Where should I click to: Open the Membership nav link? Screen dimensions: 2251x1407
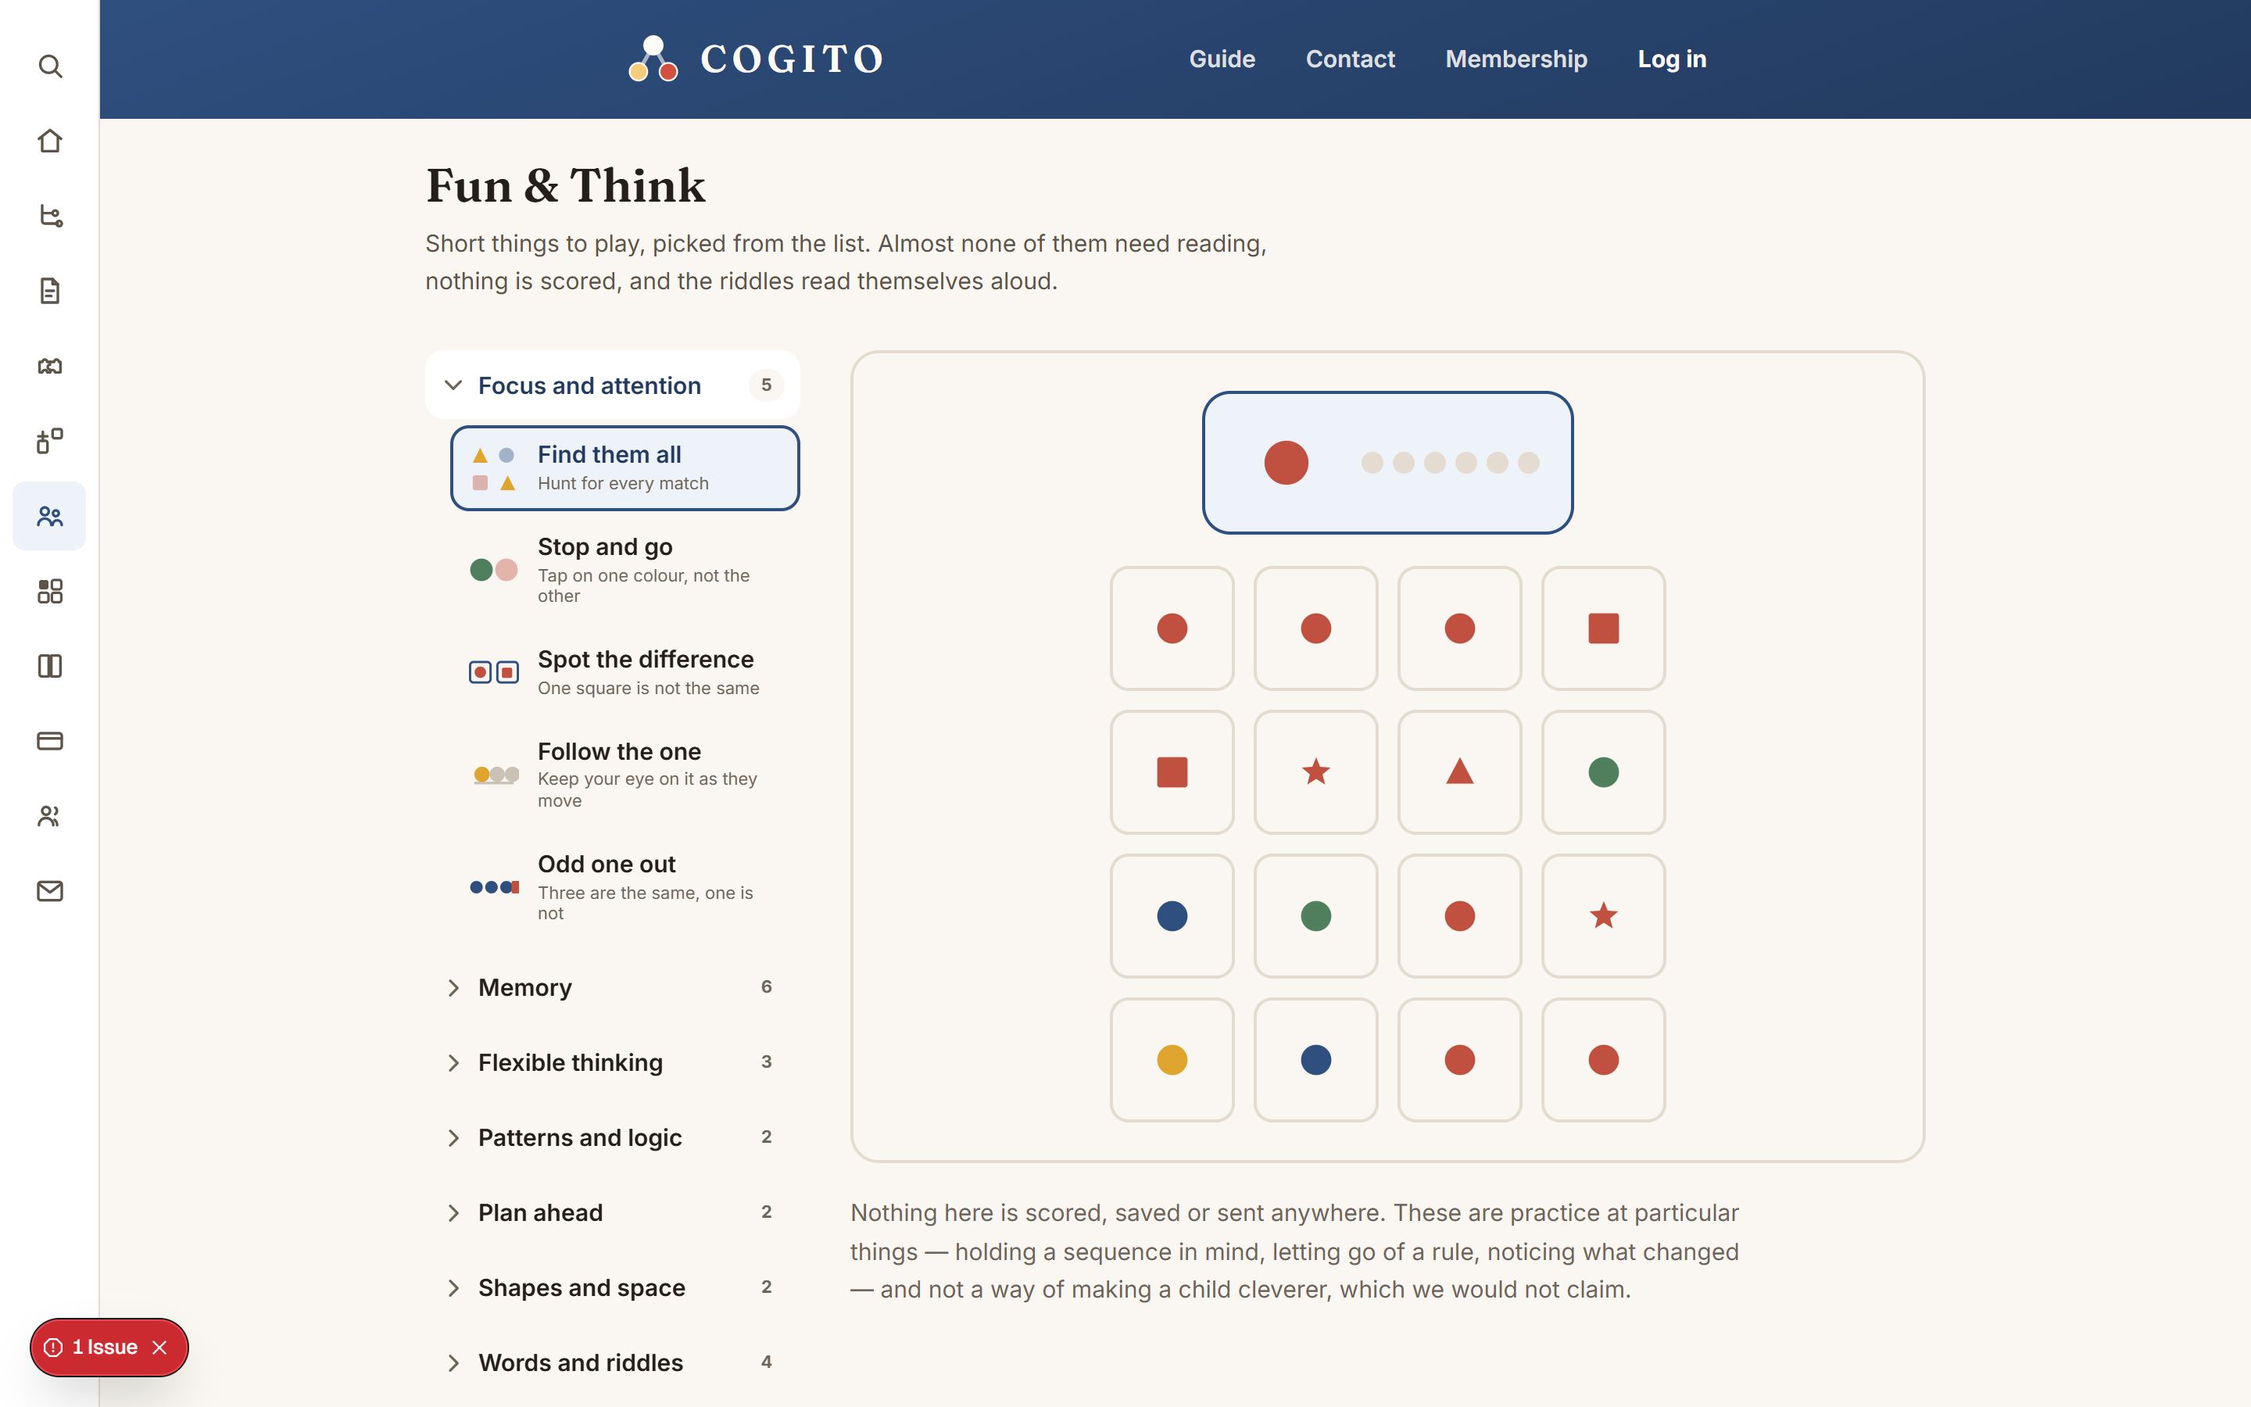click(x=1516, y=59)
